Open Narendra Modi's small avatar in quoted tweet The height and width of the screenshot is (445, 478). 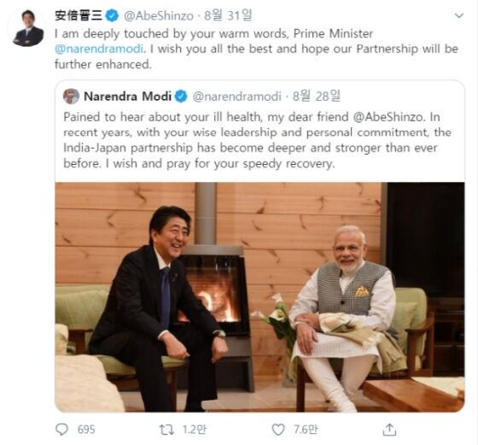coord(71,97)
